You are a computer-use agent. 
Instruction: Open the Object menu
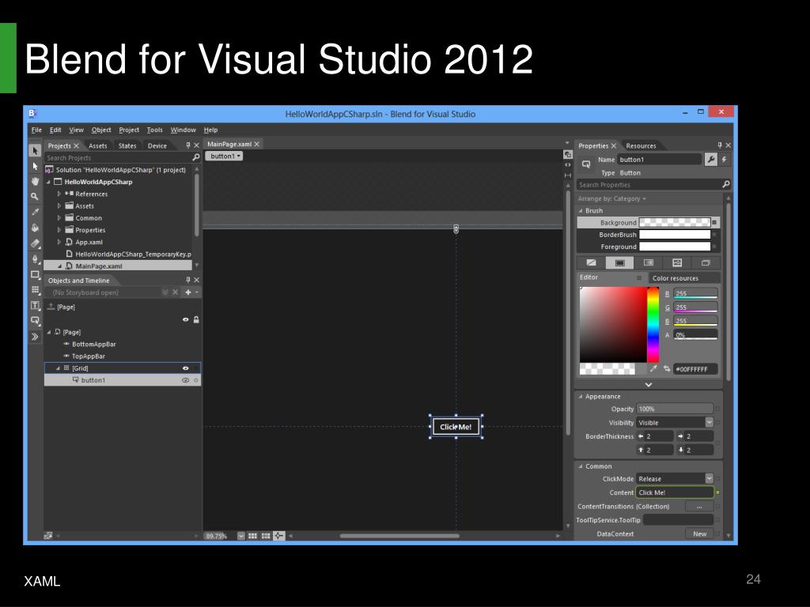point(101,130)
